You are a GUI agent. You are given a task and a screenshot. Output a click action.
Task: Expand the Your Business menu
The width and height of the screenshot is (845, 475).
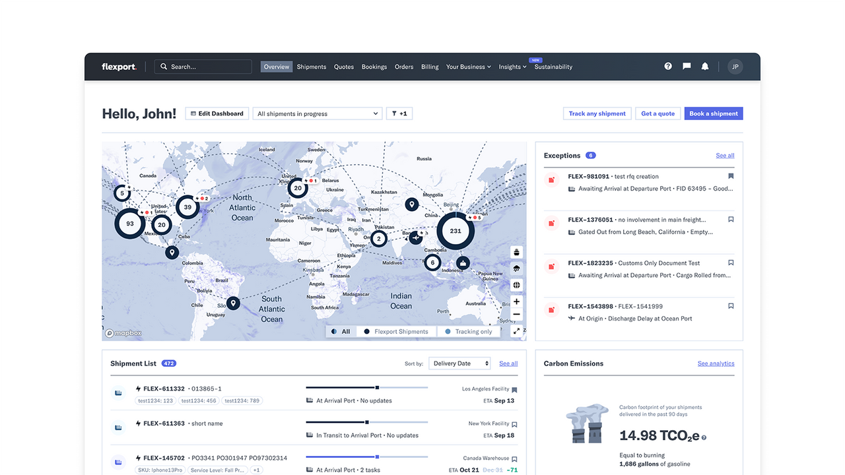coord(469,67)
